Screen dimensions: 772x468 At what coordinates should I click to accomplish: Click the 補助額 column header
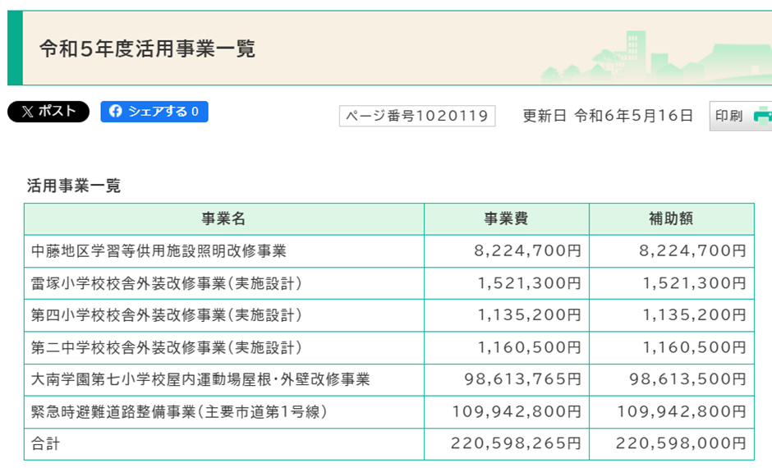tap(671, 219)
